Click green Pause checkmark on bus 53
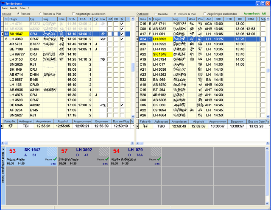271x210 pixels. [55, 159]
